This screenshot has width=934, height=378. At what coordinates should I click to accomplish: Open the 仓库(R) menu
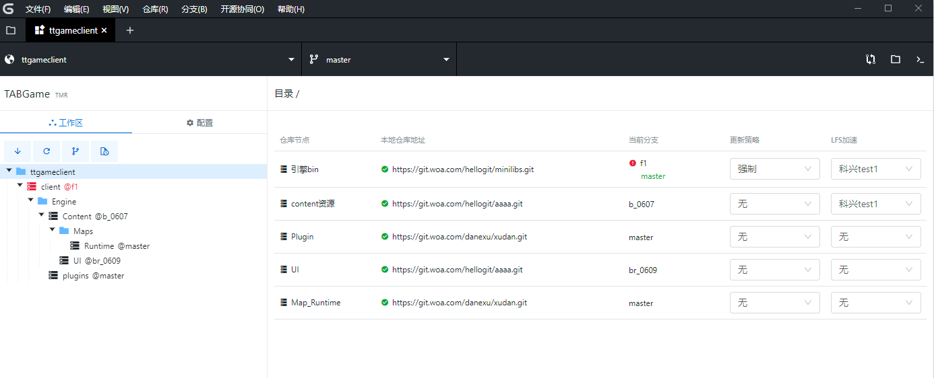pos(155,9)
